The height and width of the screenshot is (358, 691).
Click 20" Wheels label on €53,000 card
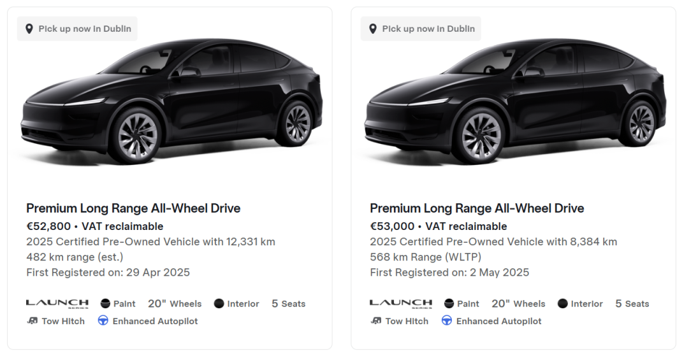[518, 304]
